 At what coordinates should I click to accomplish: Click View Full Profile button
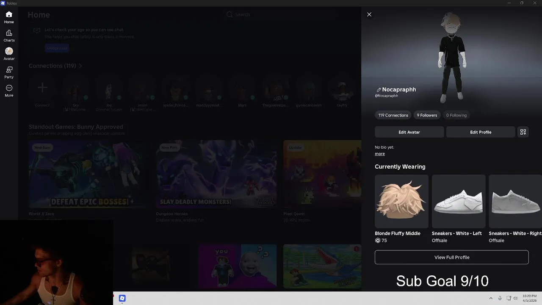click(451, 257)
